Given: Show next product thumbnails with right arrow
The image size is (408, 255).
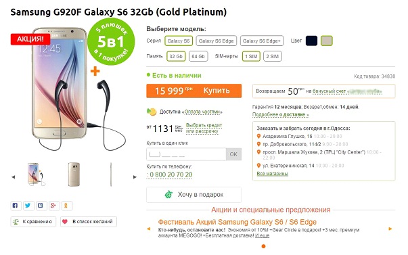Looking at the screenshot, I should (x=135, y=177).
